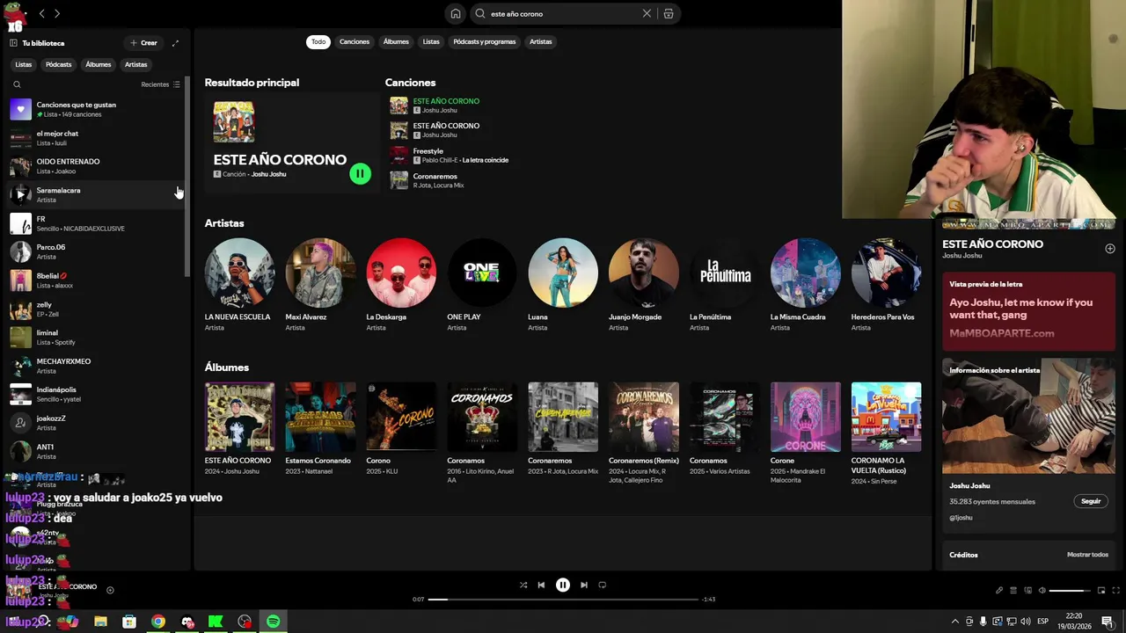This screenshot has width=1126, height=633.
Task: Filter library by Álbumes chip
Action: coord(99,64)
